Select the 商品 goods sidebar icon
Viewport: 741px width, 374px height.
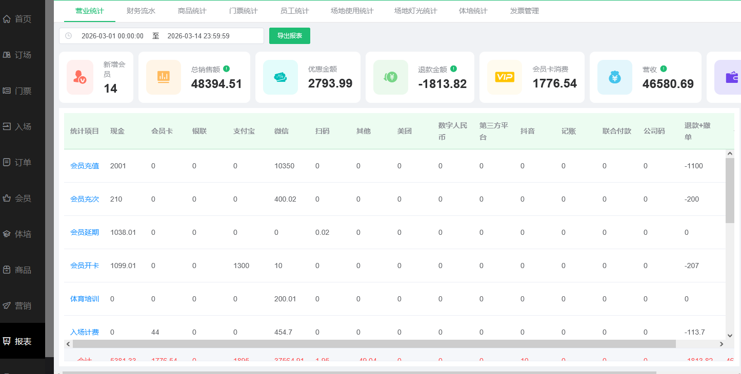[x=6, y=270]
